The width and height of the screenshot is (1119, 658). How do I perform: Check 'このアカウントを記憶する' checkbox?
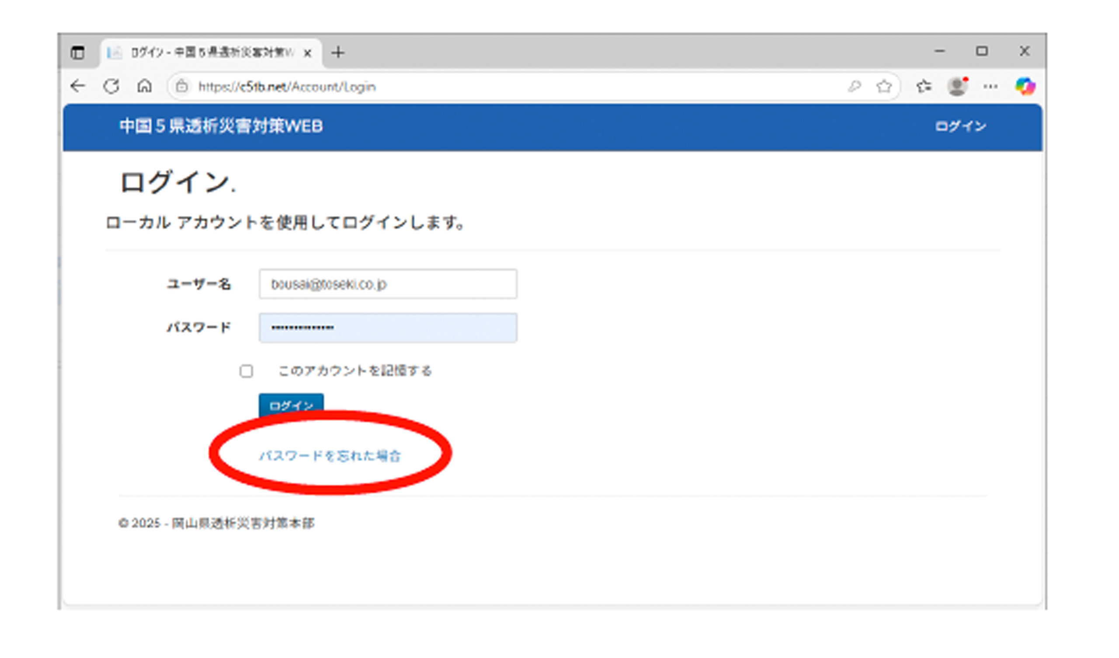(246, 371)
